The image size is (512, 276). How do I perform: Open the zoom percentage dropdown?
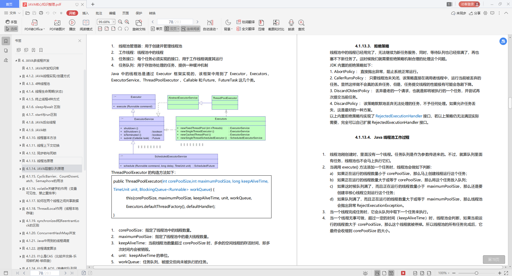tap(113, 22)
